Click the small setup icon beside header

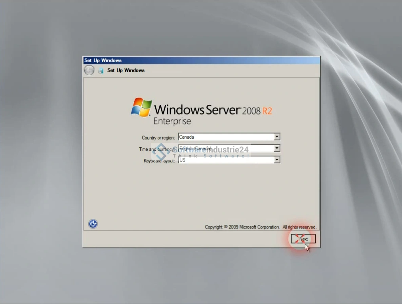[101, 70]
